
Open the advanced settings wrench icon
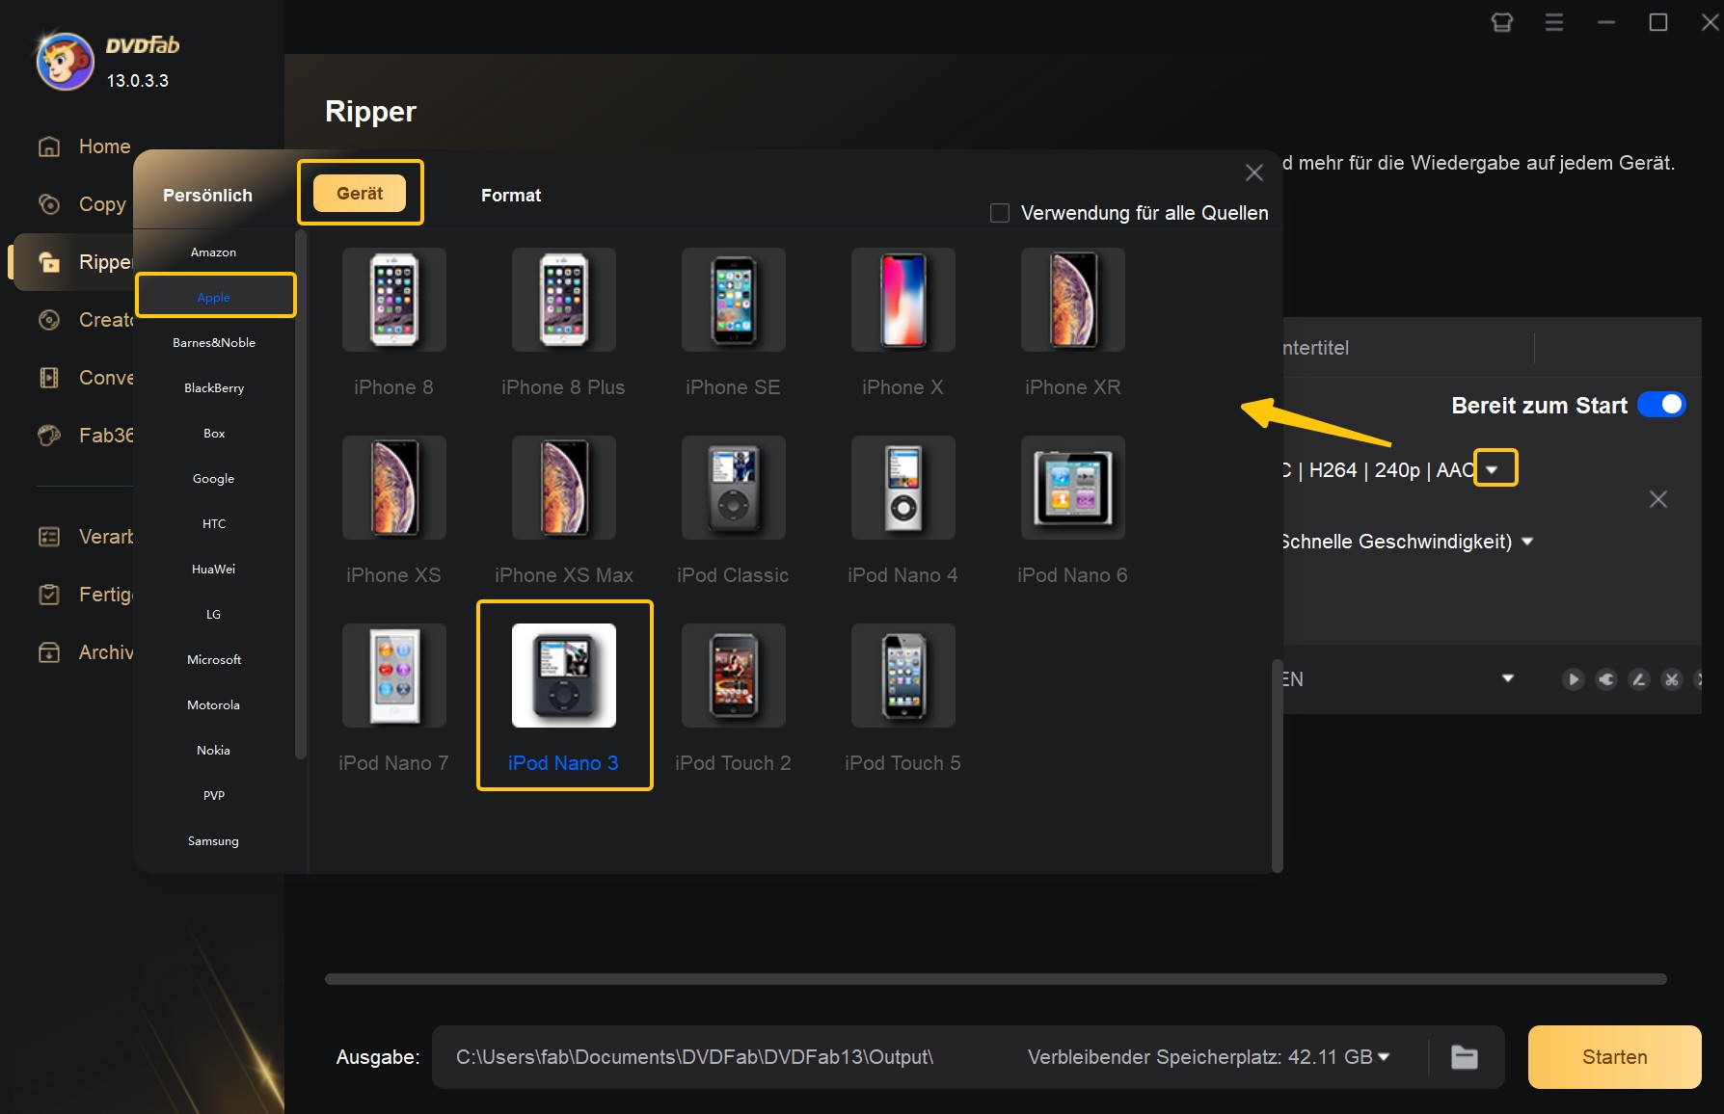click(x=1605, y=679)
